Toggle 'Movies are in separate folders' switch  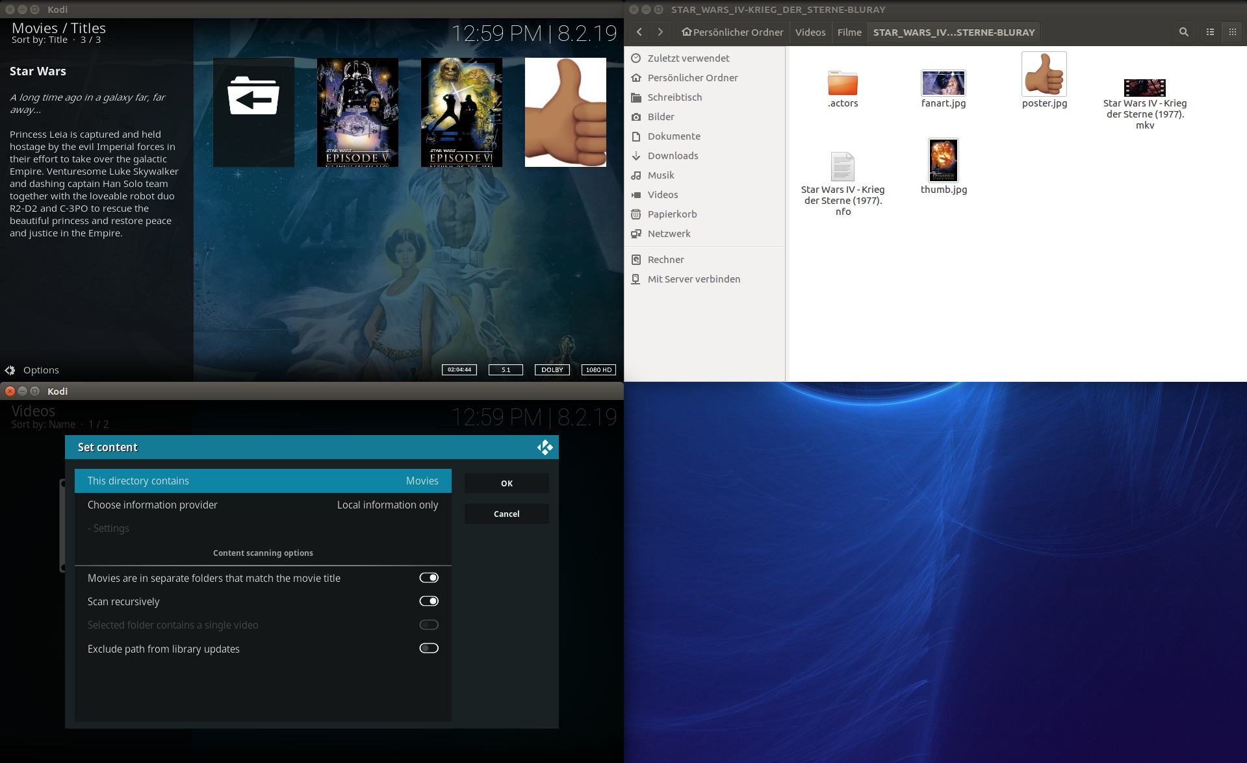point(429,578)
